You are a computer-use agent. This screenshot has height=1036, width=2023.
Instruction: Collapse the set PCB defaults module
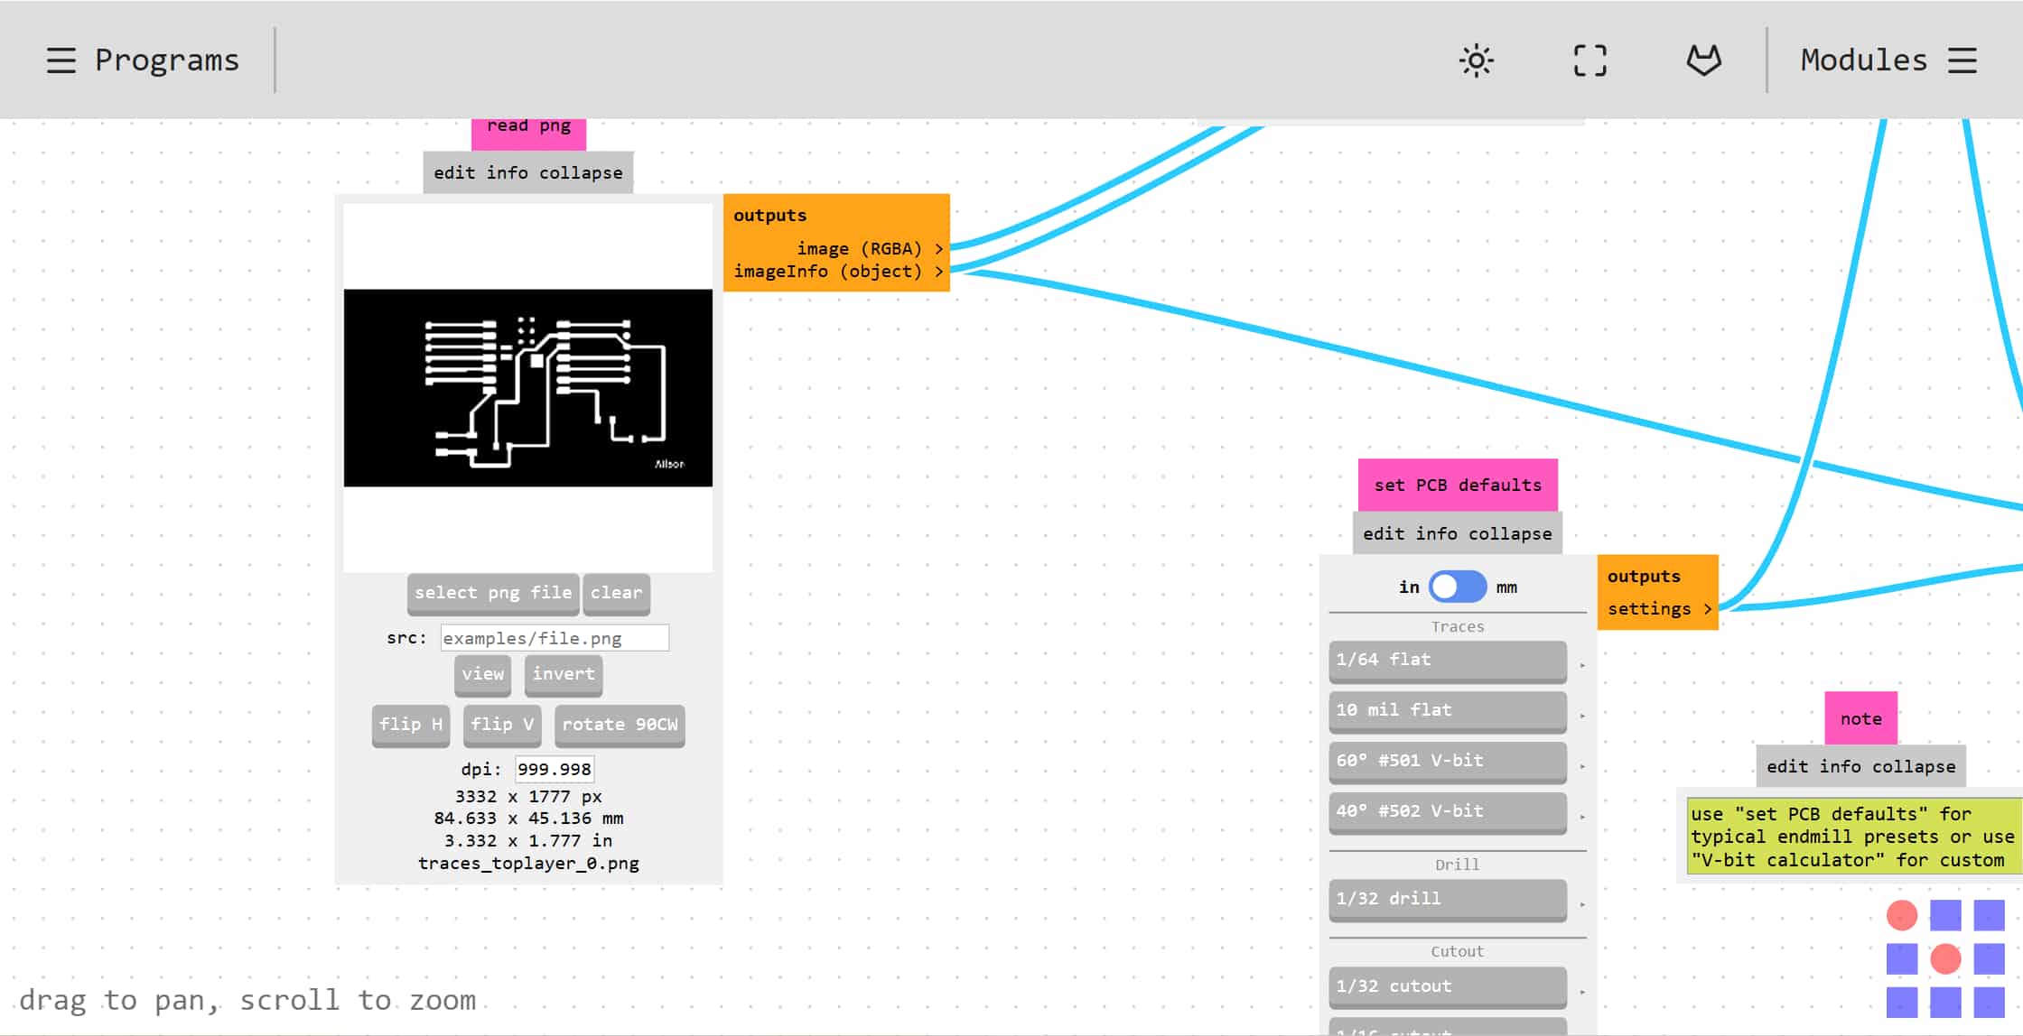(x=1509, y=534)
